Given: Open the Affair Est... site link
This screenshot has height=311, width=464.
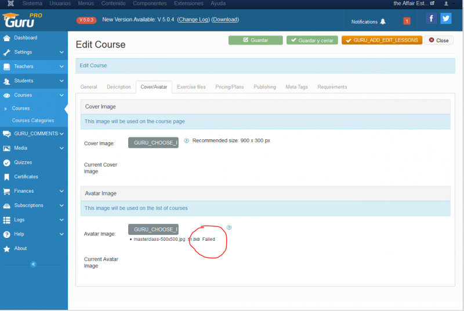Looking at the screenshot, I should click(x=414, y=3).
